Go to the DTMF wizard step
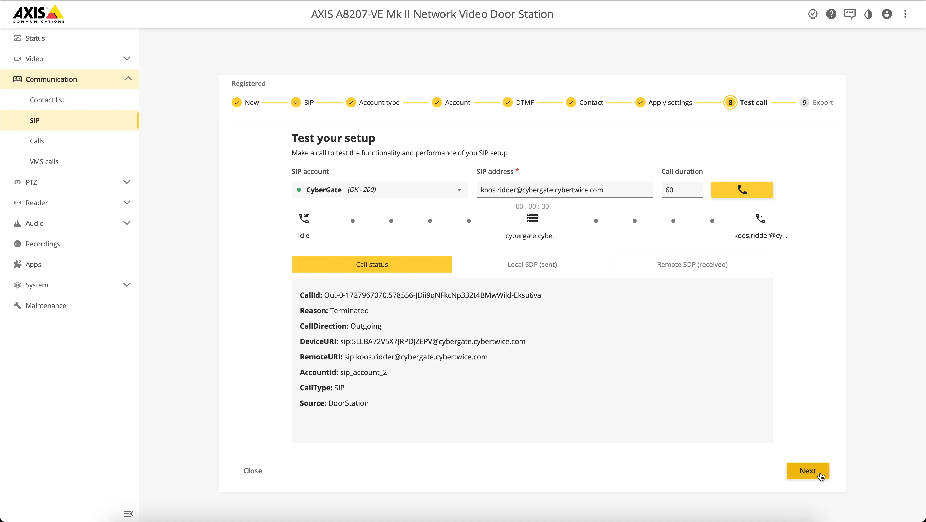The width and height of the screenshot is (926, 522). pyautogui.click(x=518, y=102)
